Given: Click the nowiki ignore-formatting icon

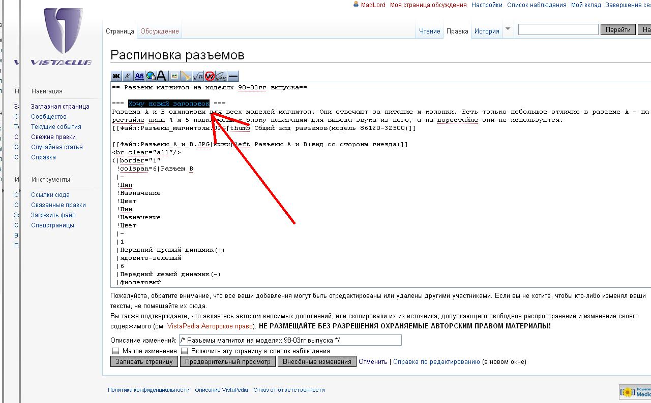Looking at the screenshot, I should 210,76.
